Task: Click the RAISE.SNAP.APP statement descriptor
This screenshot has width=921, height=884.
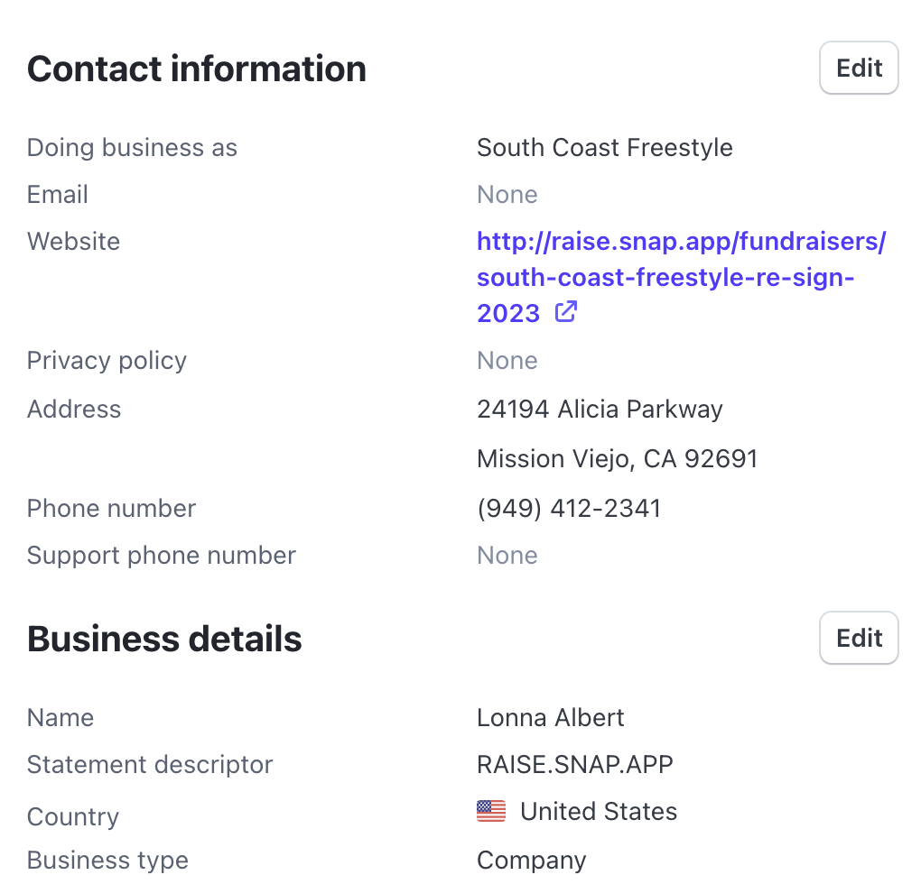Action: tap(575, 764)
